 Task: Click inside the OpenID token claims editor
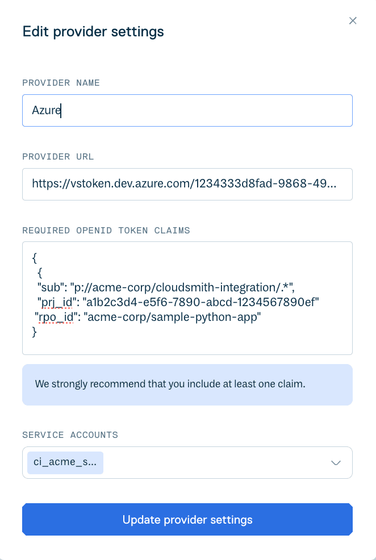tap(187, 298)
